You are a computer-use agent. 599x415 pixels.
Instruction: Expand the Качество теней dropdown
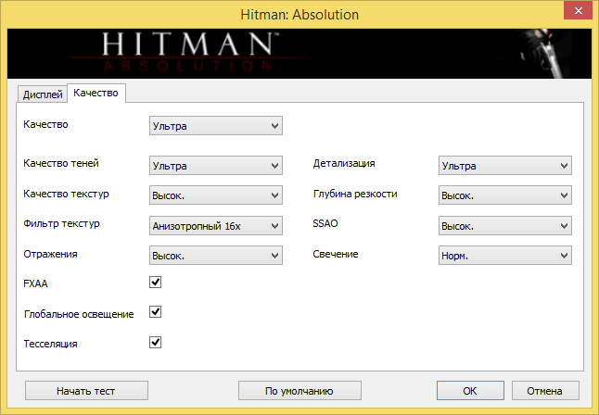click(215, 166)
